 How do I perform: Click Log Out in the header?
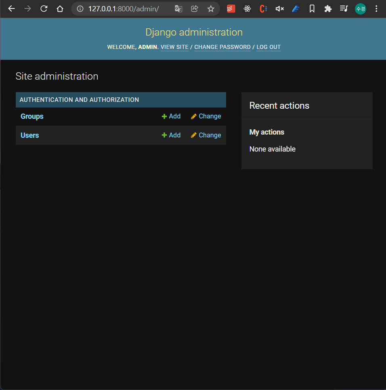(x=269, y=47)
